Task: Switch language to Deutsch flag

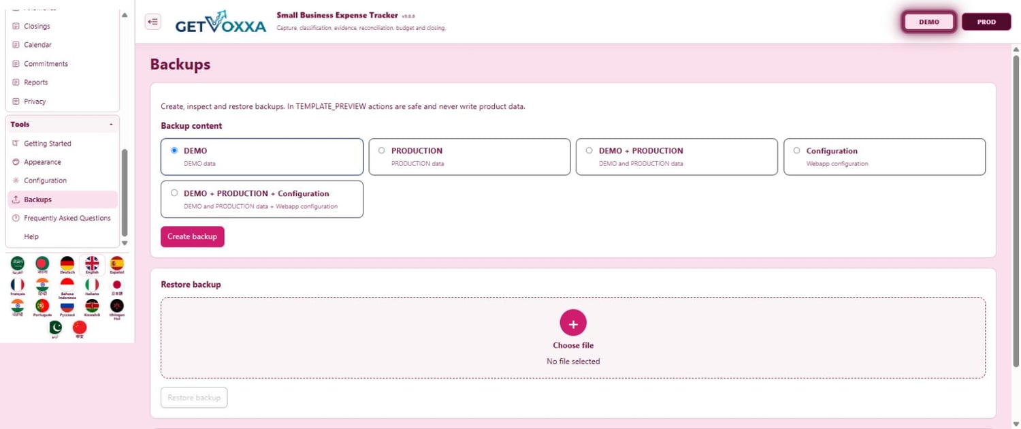Action: coord(67,264)
